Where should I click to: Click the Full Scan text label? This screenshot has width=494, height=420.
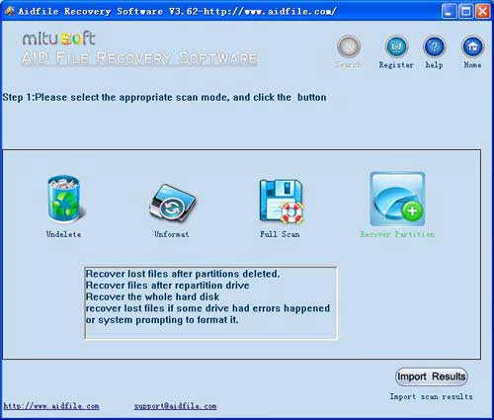tap(280, 234)
